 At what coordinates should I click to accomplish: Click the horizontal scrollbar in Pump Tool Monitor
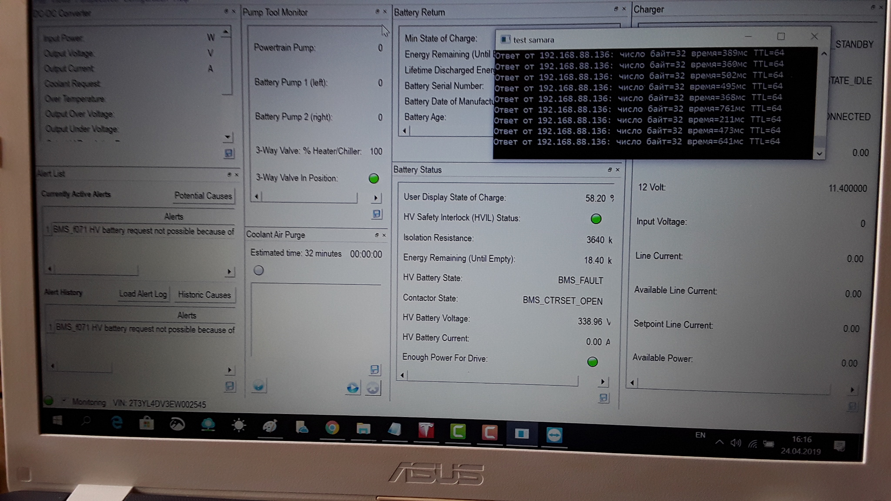pyautogui.click(x=310, y=197)
